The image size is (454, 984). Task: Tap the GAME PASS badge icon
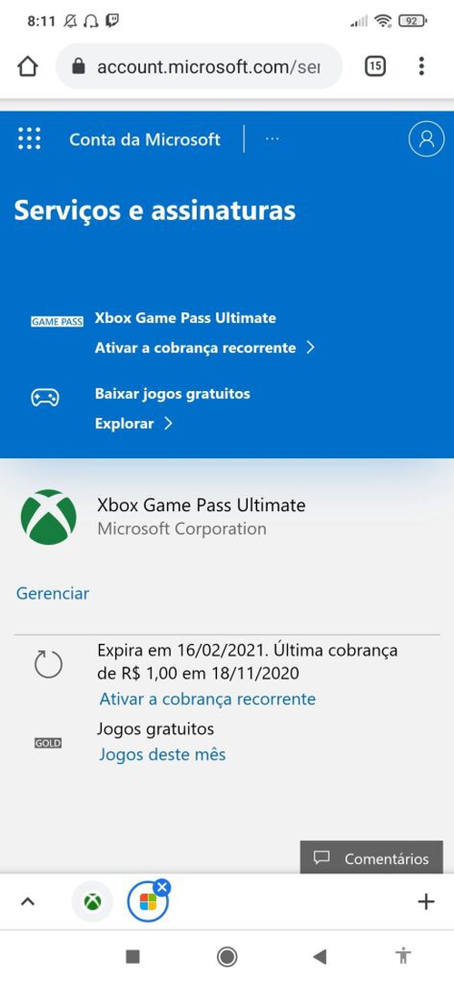click(x=57, y=322)
